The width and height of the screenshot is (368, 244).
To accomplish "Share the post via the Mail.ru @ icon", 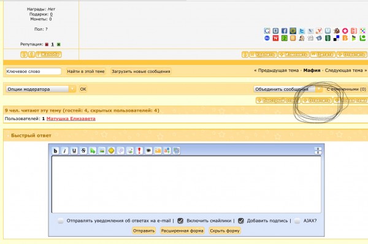I will 293,31.
